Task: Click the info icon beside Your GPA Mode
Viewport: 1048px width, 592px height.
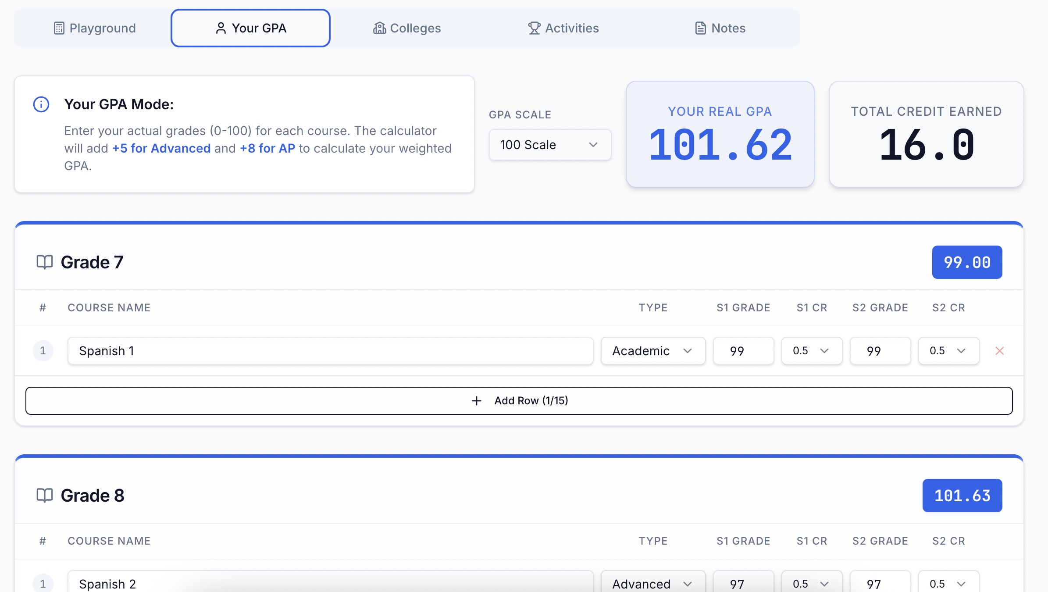Action: (41, 104)
